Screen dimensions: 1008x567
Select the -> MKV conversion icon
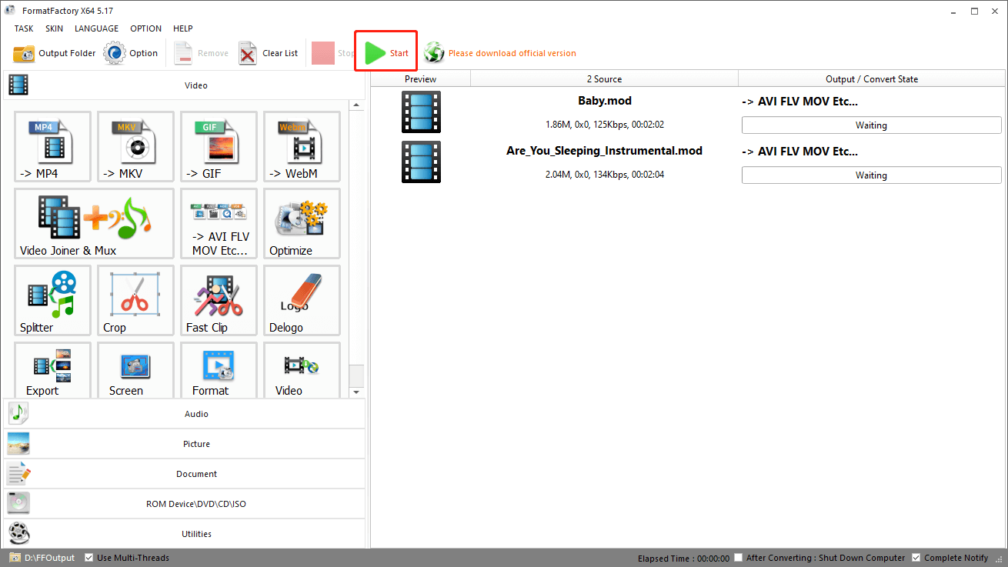point(135,146)
